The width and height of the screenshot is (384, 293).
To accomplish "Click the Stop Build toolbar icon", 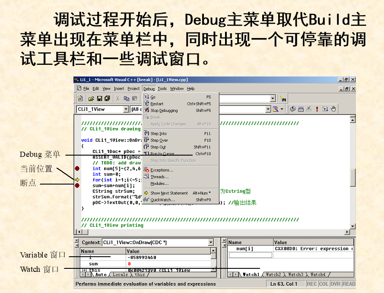I will click(x=309, y=109).
